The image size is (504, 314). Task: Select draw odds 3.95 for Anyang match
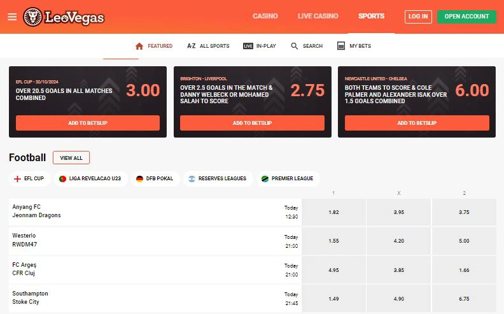tap(398, 212)
